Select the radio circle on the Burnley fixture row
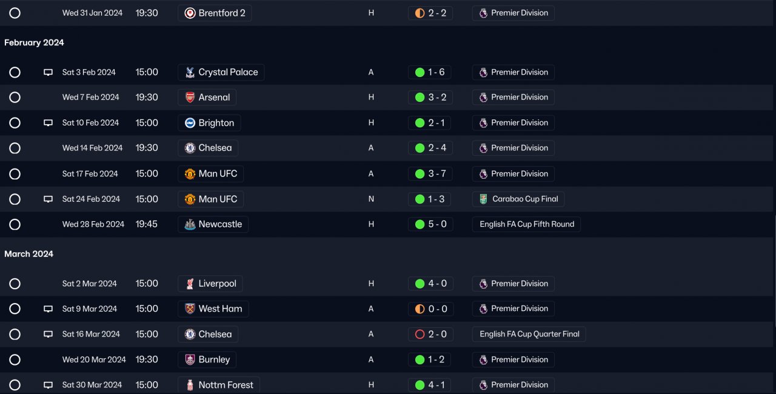The height and width of the screenshot is (394, 776). [x=15, y=359]
